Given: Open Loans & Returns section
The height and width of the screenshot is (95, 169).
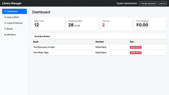Looking at the screenshot, I should pyautogui.click(x=15, y=23).
